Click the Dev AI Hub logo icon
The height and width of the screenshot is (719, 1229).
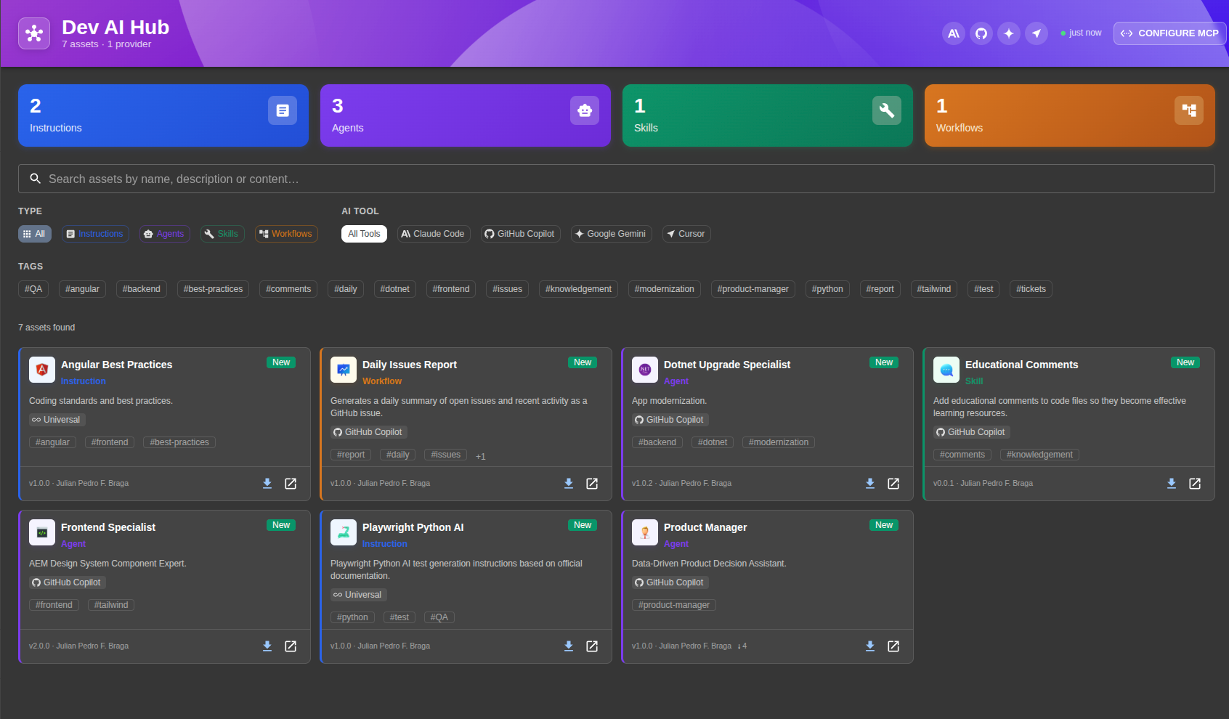click(x=34, y=33)
